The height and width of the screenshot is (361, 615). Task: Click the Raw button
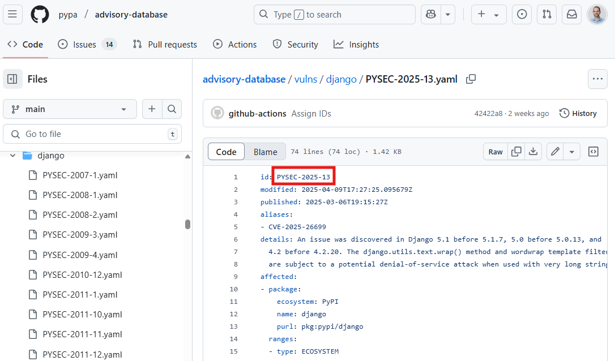click(495, 151)
